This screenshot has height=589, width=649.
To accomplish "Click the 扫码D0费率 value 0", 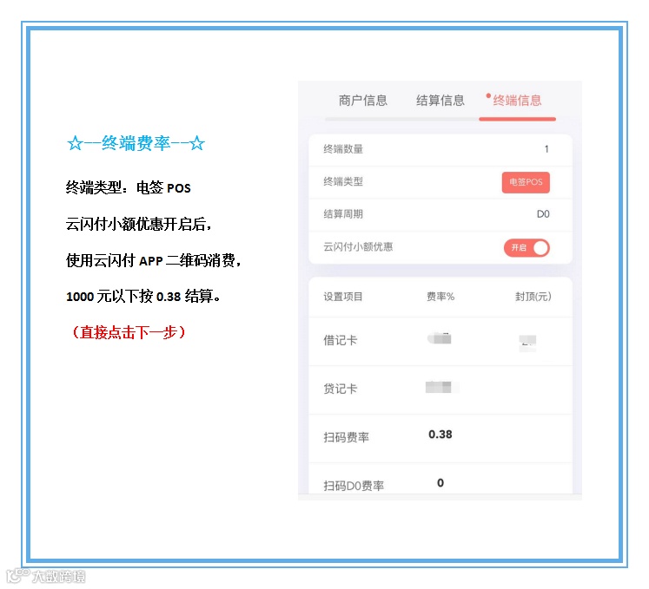I will (x=440, y=483).
